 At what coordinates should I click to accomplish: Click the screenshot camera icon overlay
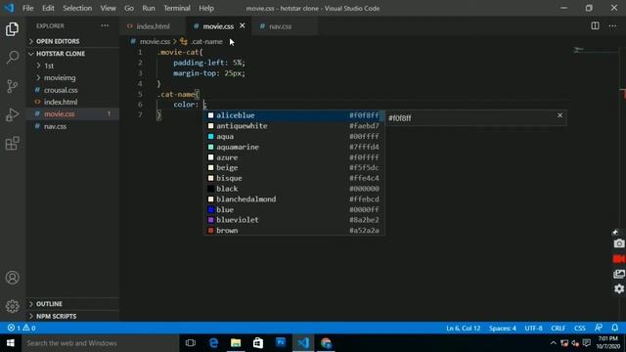(x=619, y=243)
